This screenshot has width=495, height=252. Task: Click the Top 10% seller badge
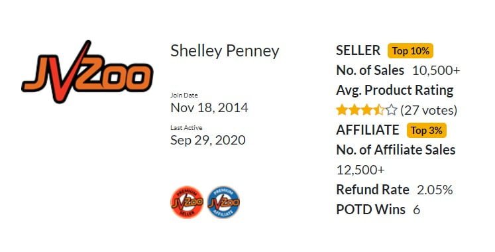pos(410,51)
